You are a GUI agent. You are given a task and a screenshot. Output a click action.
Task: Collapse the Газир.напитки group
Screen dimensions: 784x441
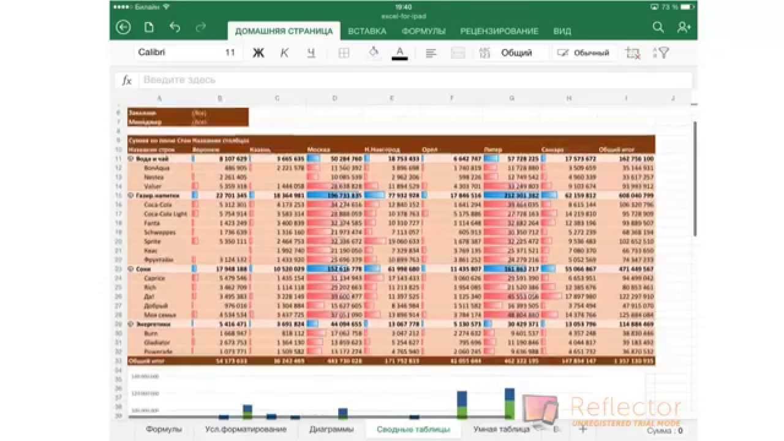click(130, 195)
